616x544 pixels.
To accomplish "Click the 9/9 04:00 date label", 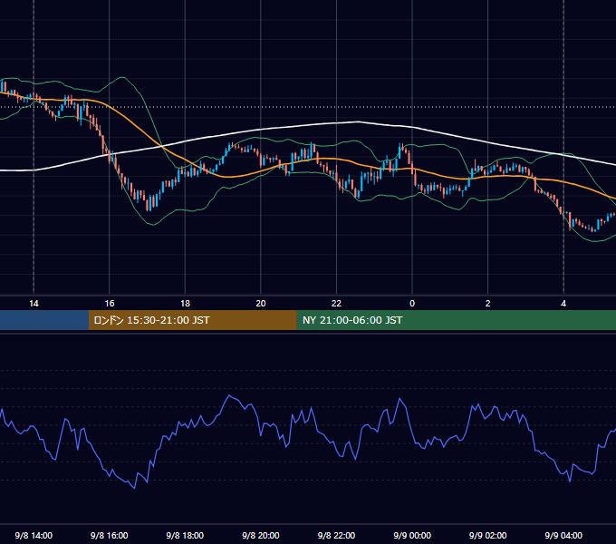I will tap(563, 535).
